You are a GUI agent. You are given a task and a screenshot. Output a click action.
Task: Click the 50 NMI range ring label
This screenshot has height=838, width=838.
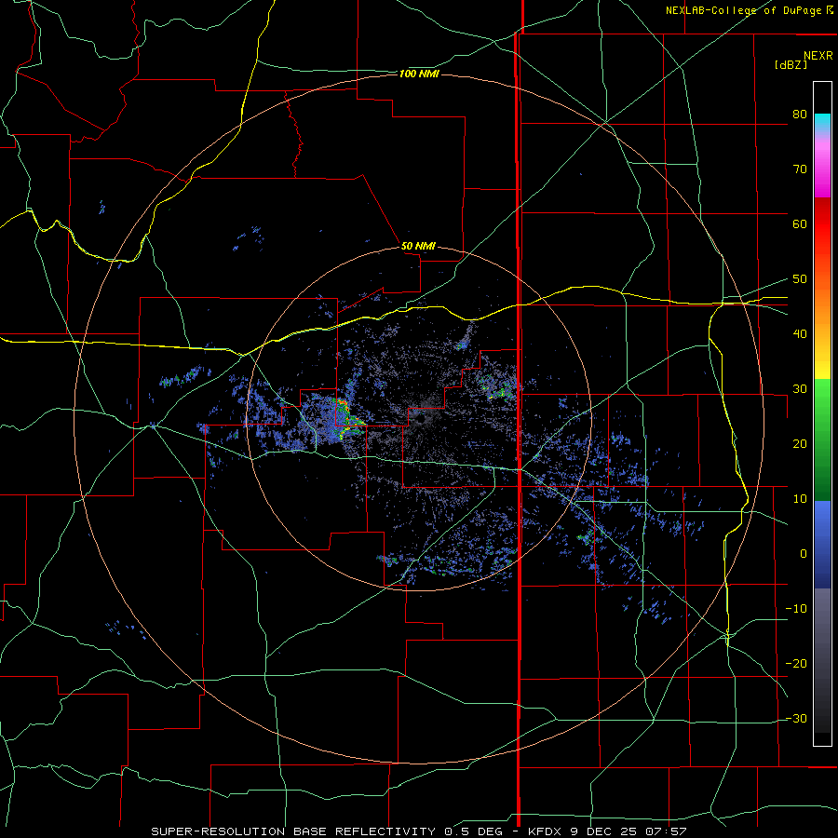[x=418, y=246]
